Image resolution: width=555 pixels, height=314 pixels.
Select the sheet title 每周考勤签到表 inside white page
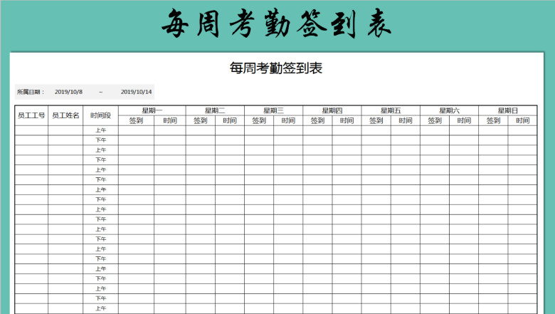(276, 68)
